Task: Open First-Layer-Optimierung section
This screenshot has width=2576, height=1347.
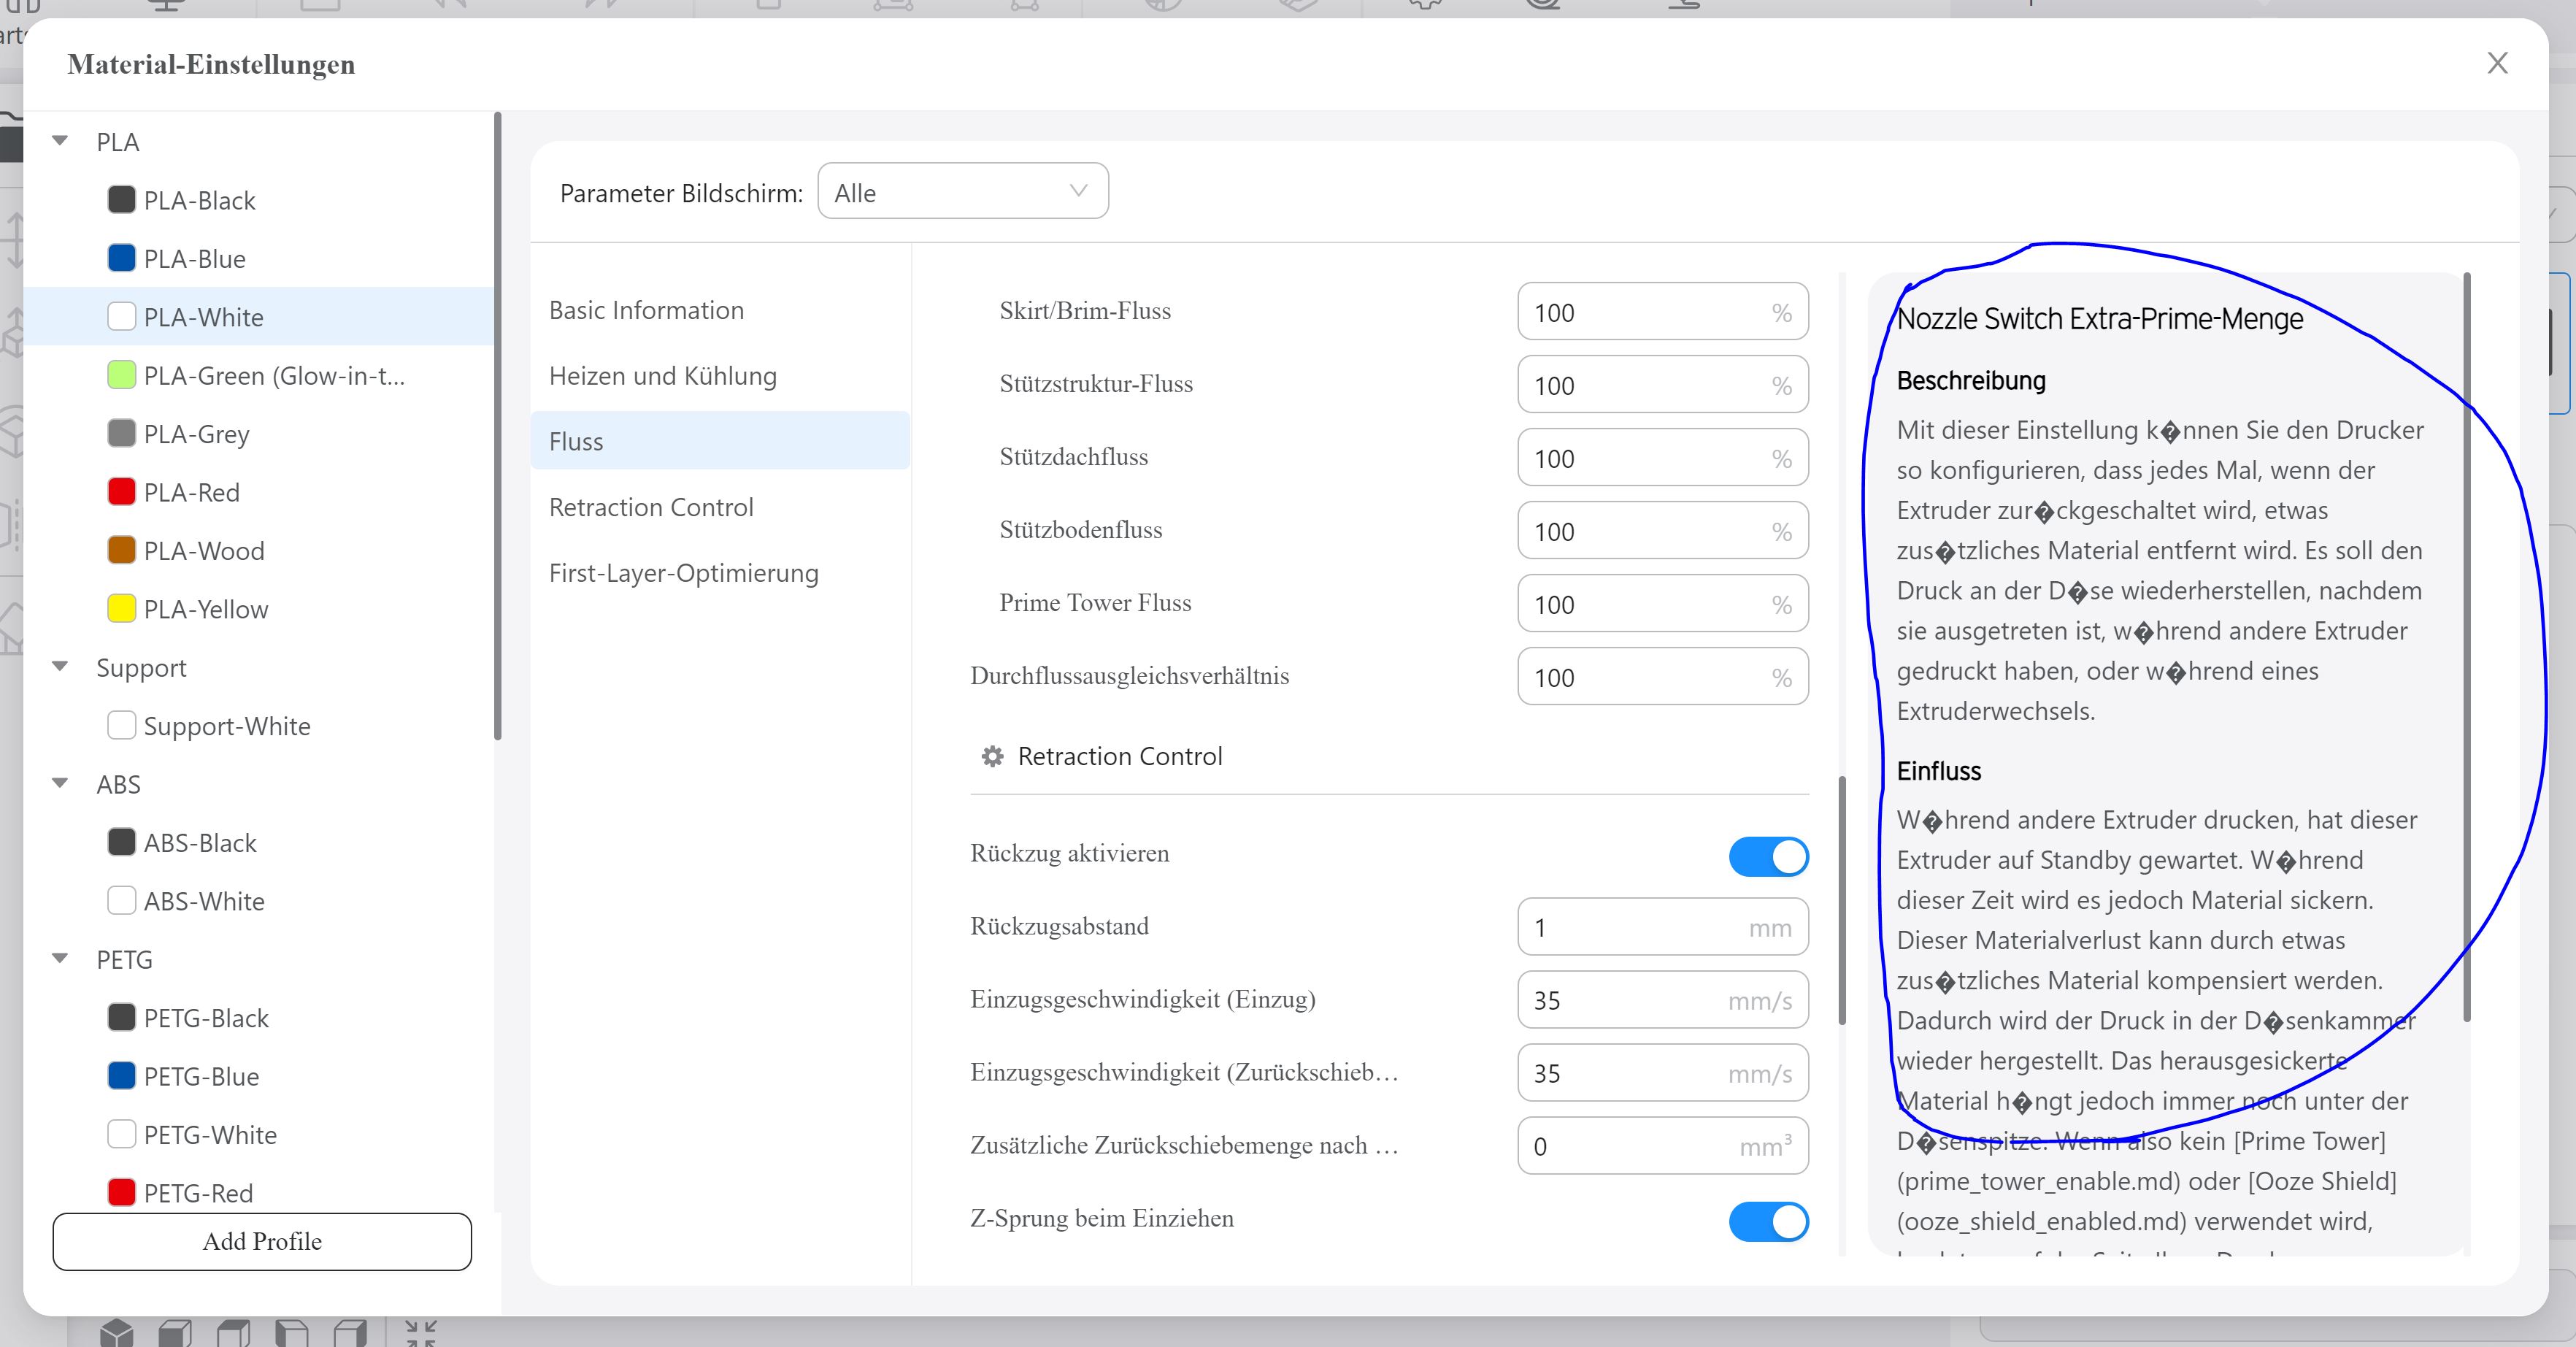Action: (720, 573)
